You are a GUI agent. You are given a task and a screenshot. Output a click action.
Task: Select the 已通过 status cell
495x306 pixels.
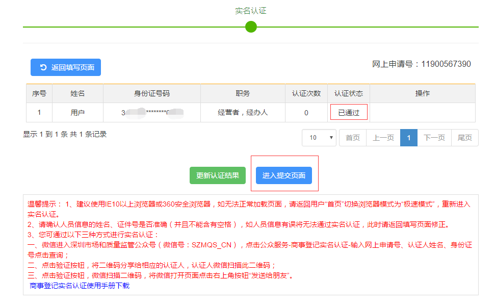point(349,113)
